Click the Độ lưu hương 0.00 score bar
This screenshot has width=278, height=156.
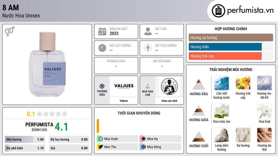69,139
